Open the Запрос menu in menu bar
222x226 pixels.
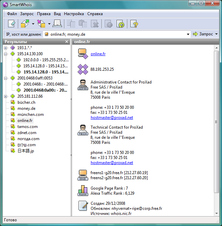click(27, 14)
